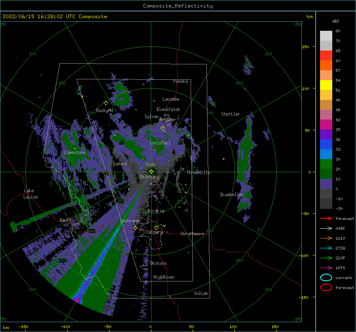This screenshot has width=356, height=332.
Task: Select the -10 dBZ dark gray swatch
Action: 326,204
